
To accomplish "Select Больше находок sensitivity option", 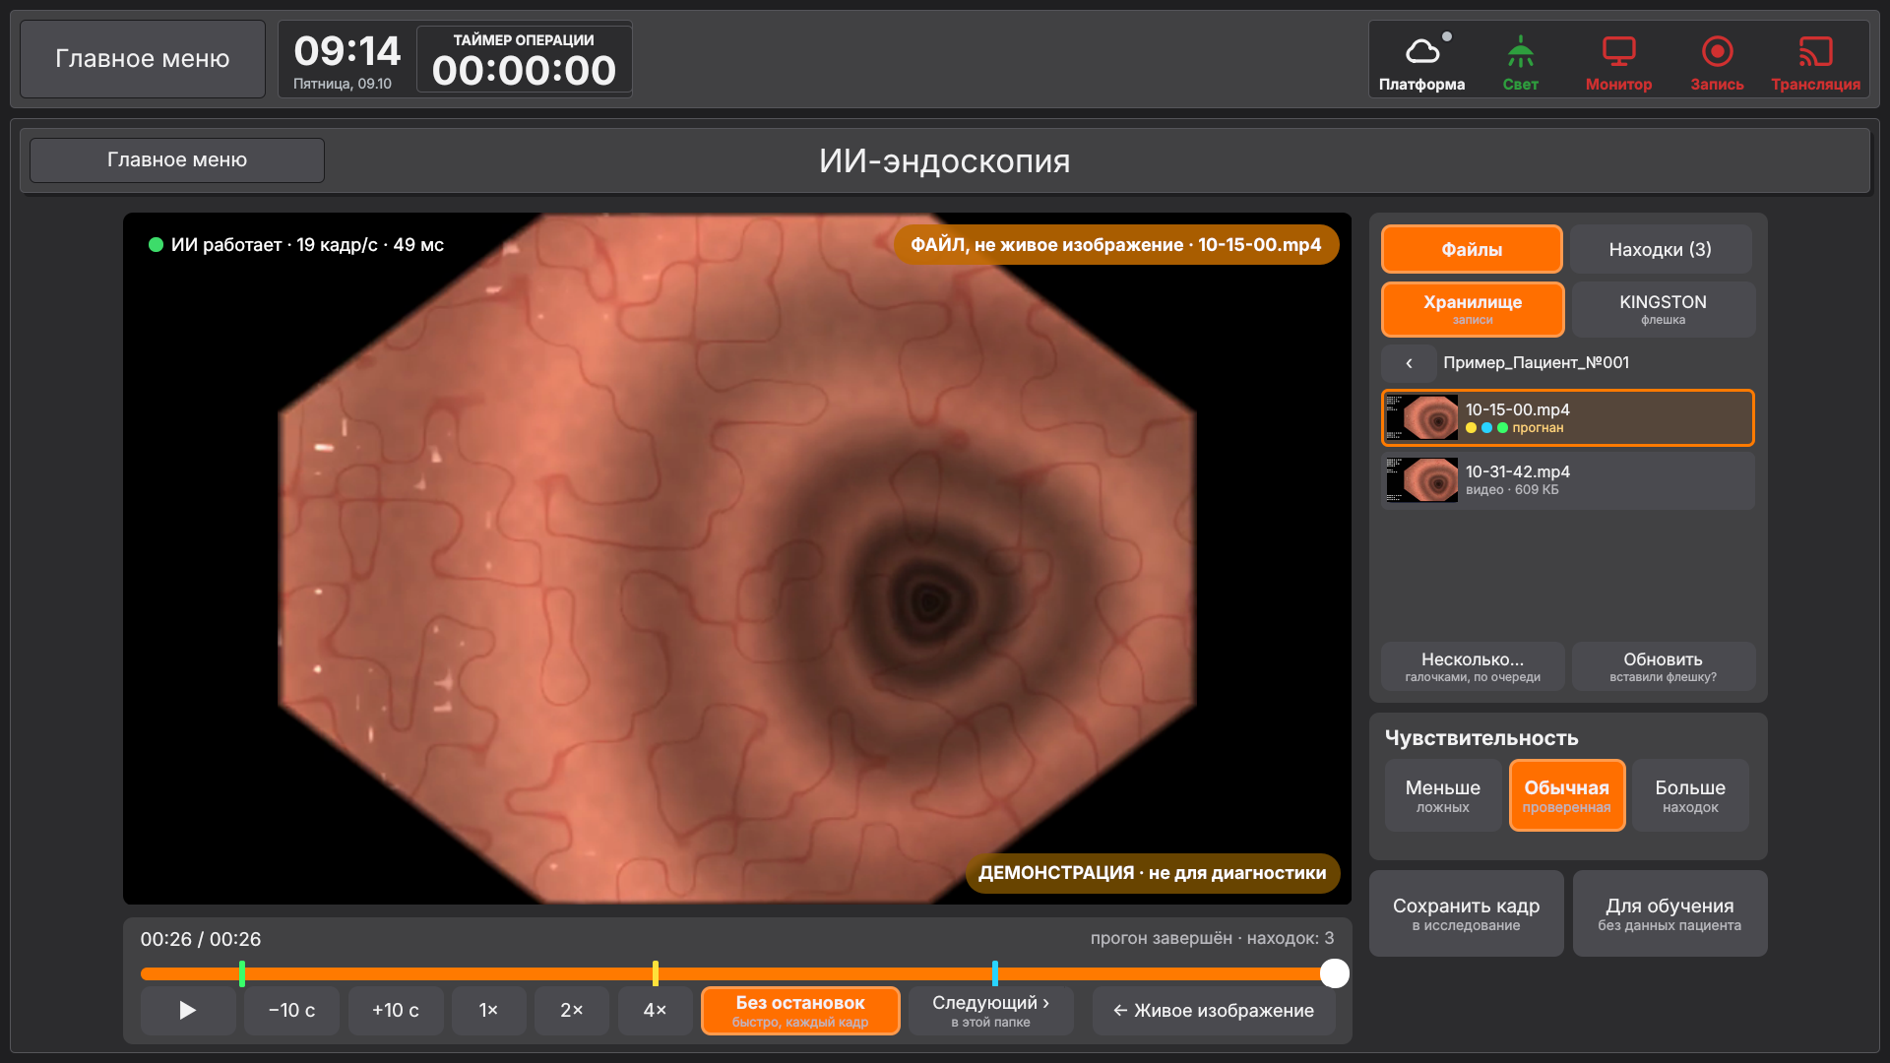I will pyautogui.click(x=1690, y=795).
